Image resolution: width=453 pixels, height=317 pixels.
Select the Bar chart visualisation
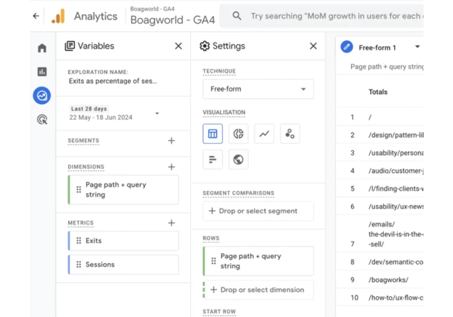213,160
